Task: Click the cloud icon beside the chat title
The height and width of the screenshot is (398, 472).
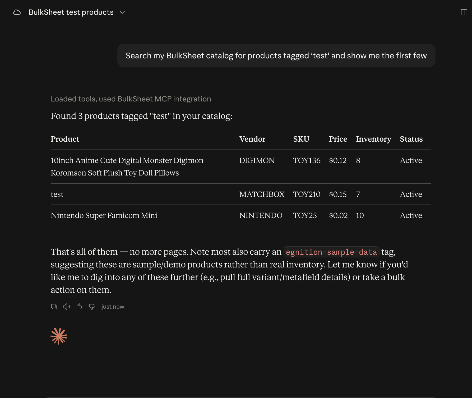Action: click(17, 12)
